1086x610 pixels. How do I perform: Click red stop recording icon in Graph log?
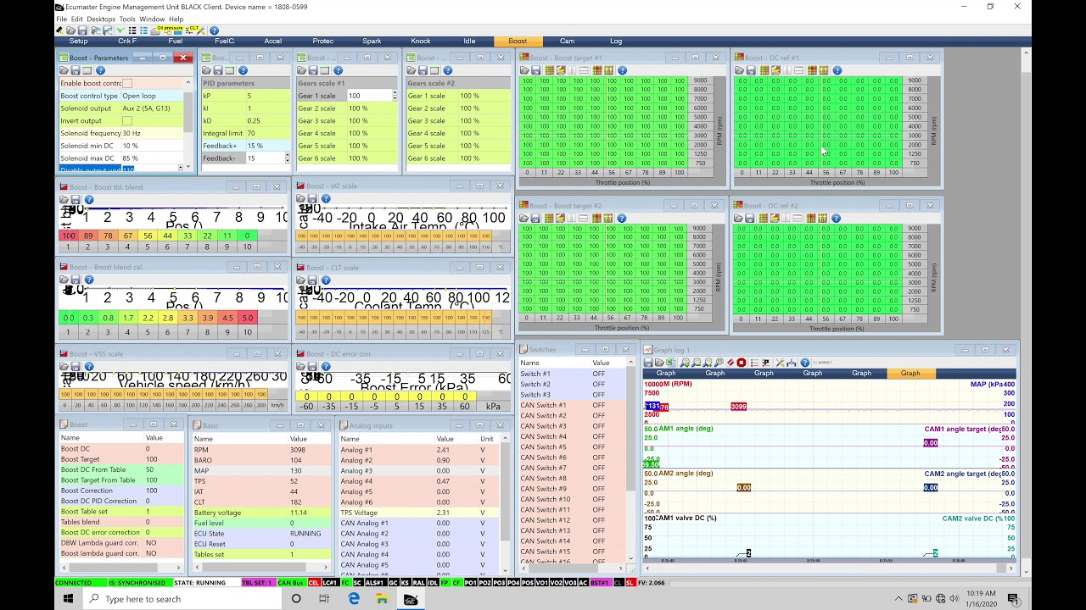742,363
